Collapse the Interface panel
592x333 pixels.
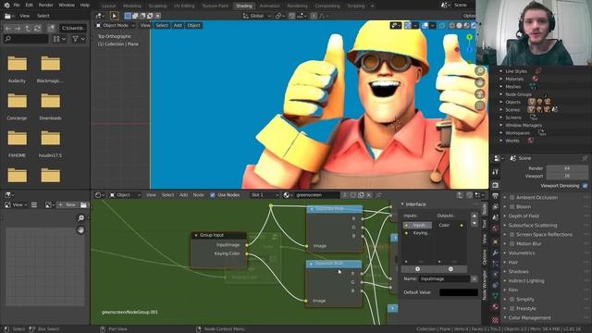pyautogui.click(x=402, y=204)
